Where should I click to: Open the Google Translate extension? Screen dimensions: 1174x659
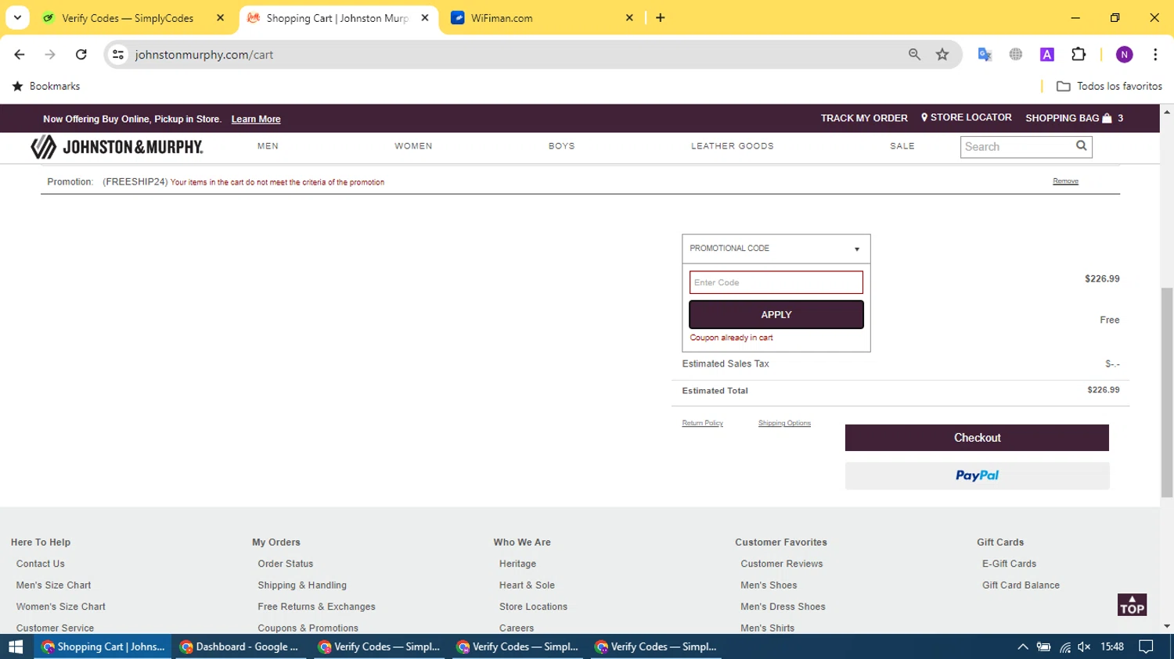(x=985, y=55)
